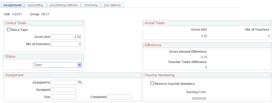This screenshot has width=273, height=103.
Task: Click the Assigned to lookup magnifier icon
Action: click(80, 83)
